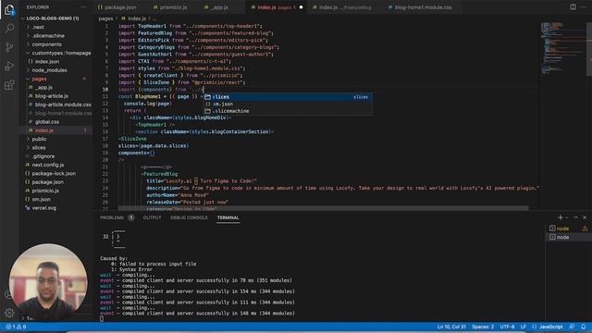This screenshot has width=592, height=333.
Task: Switch to the _app.js editor tab
Action: [x=219, y=7]
